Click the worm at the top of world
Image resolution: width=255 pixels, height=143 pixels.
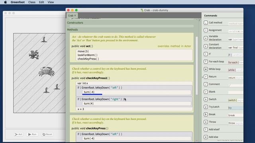click(x=44, y=40)
